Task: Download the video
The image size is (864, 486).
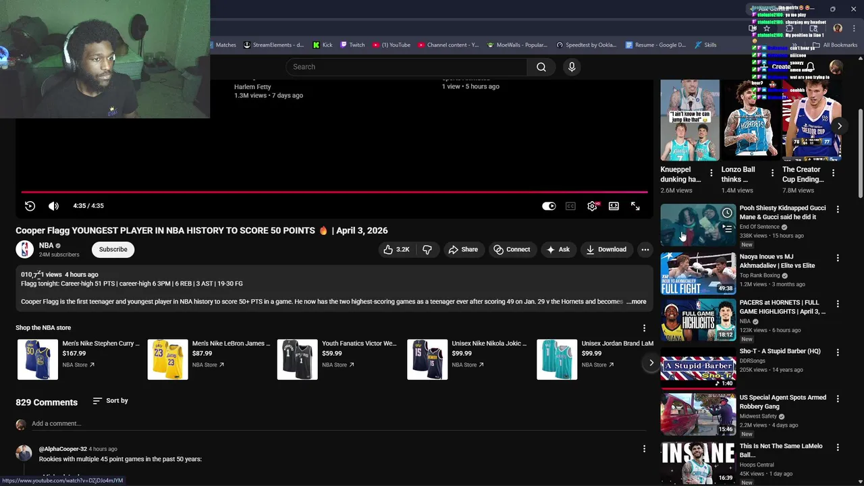Action: tap(605, 250)
